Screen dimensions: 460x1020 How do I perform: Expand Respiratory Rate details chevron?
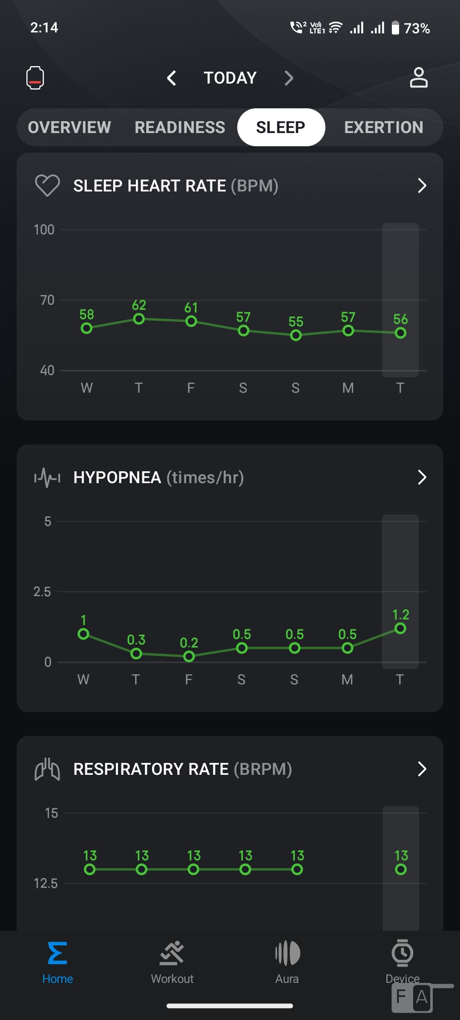coord(422,769)
